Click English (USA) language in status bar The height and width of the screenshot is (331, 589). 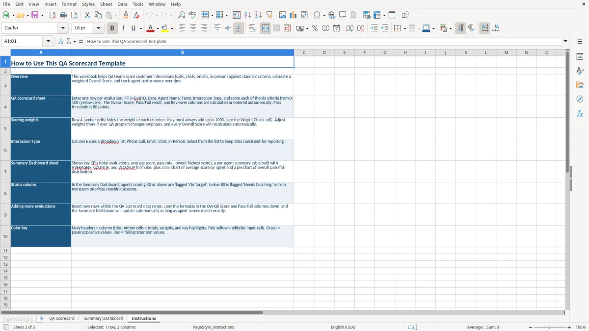pyautogui.click(x=343, y=327)
